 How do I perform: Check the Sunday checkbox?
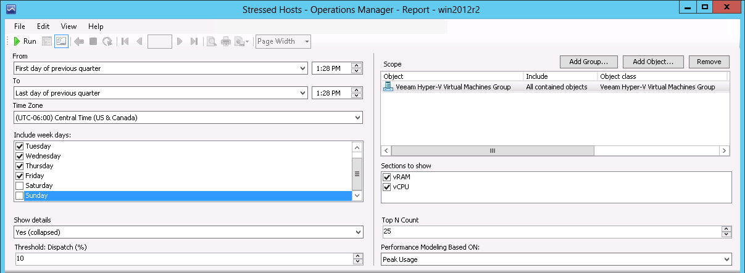pyautogui.click(x=19, y=195)
